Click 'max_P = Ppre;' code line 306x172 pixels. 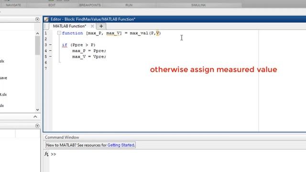point(89,51)
